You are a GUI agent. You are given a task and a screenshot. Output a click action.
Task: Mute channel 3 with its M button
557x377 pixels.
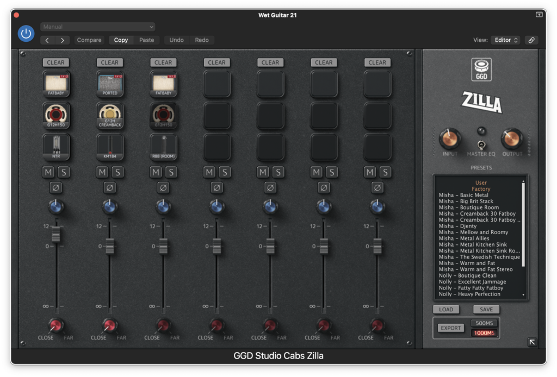[156, 172]
